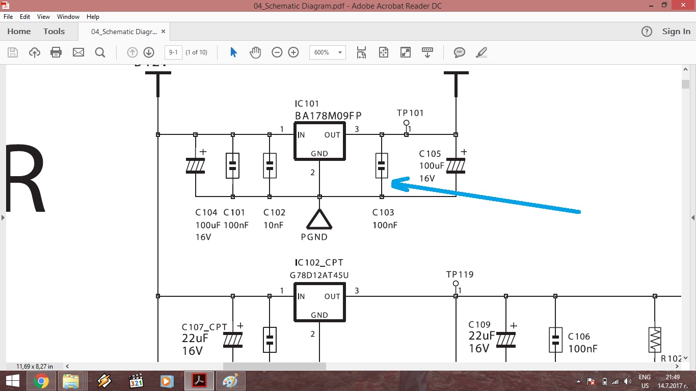The height and width of the screenshot is (391, 696).
Task: Expand the left navigation pane
Action: [3, 217]
